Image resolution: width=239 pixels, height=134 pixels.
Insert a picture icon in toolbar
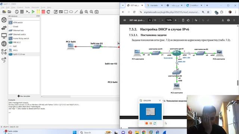click(61, 12)
